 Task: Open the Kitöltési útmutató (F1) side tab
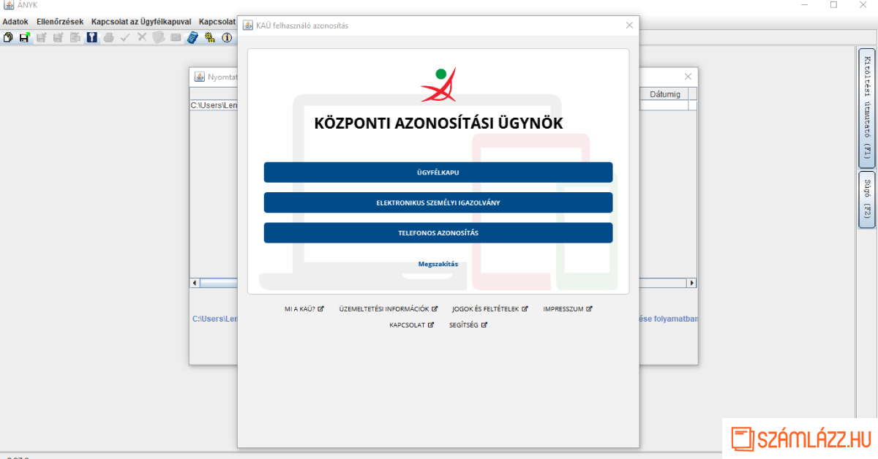(x=866, y=107)
